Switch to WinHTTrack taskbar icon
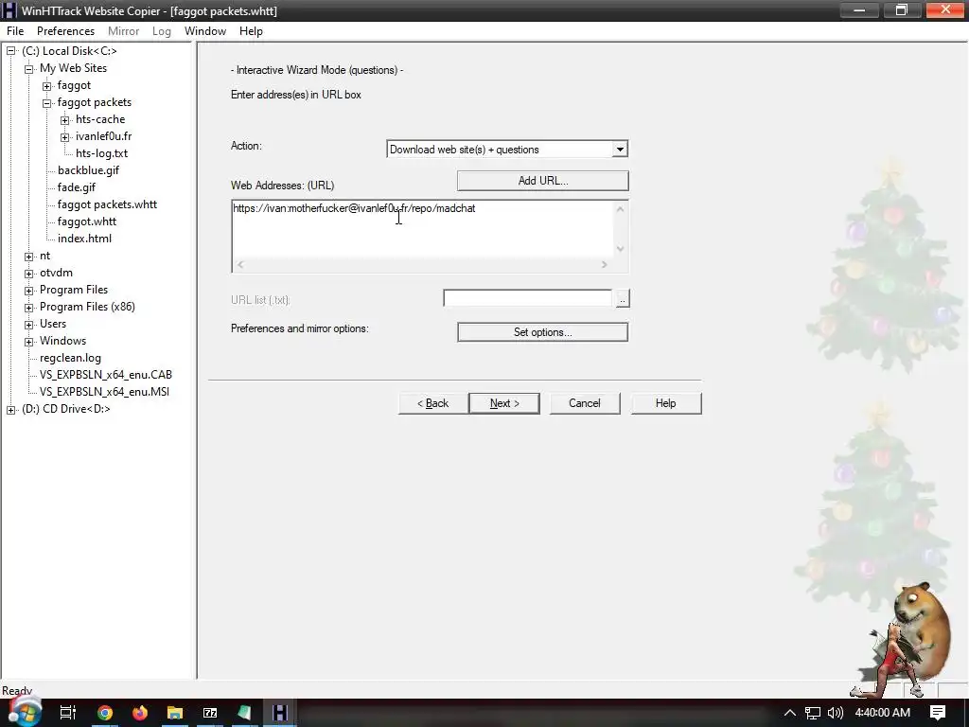The height and width of the screenshot is (727, 969). tap(280, 713)
